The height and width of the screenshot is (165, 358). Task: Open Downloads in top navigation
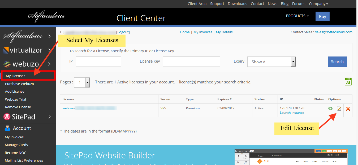(238, 4)
